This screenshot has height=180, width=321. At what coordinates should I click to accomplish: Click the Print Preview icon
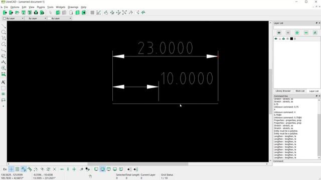[42, 12]
